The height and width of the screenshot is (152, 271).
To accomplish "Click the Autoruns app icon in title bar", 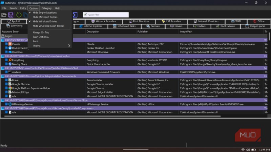I will [2, 3].
